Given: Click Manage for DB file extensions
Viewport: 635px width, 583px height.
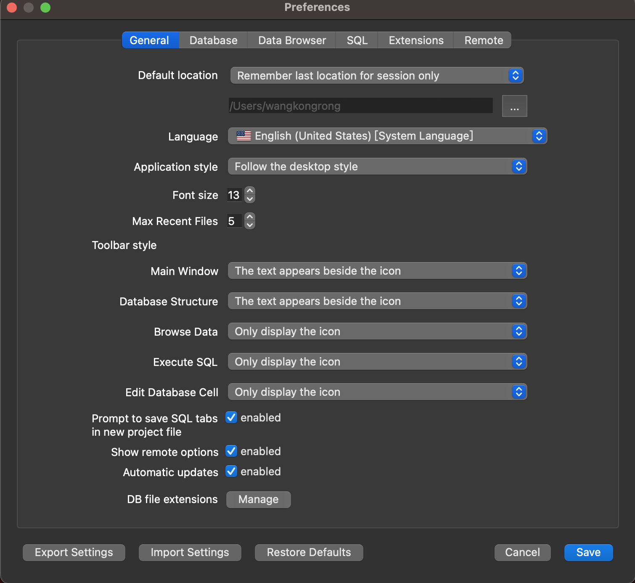Looking at the screenshot, I should pyautogui.click(x=258, y=499).
